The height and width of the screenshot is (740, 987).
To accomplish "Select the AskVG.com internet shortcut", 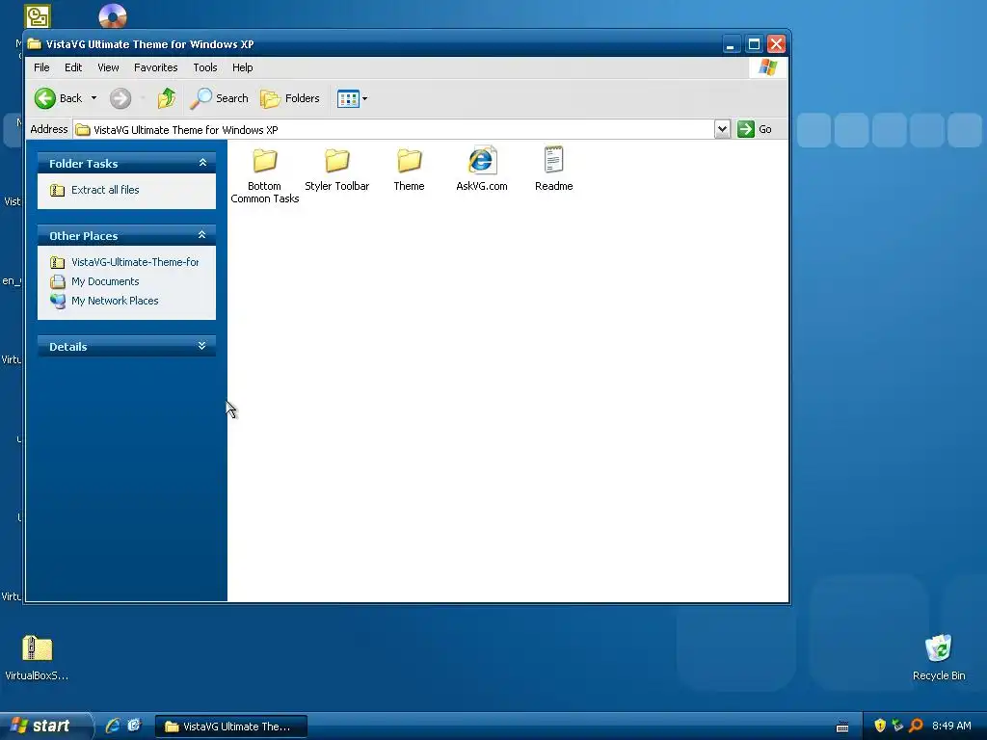I will click(482, 169).
